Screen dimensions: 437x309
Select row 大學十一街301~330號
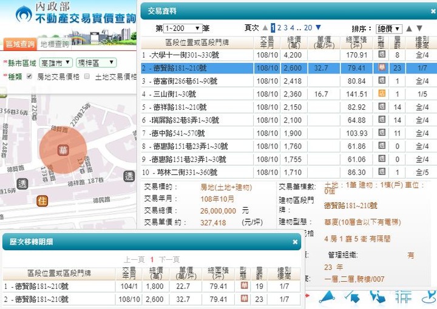tap(289, 55)
